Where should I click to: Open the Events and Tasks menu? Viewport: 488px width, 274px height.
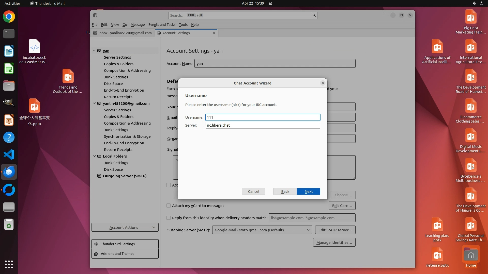(162, 25)
